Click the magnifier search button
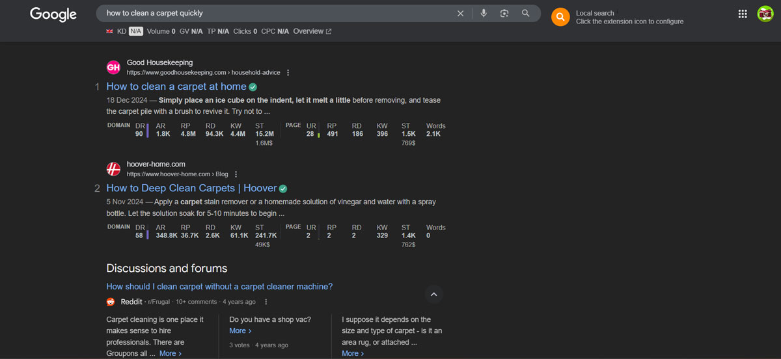The image size is (781, 359). (526, 13)
